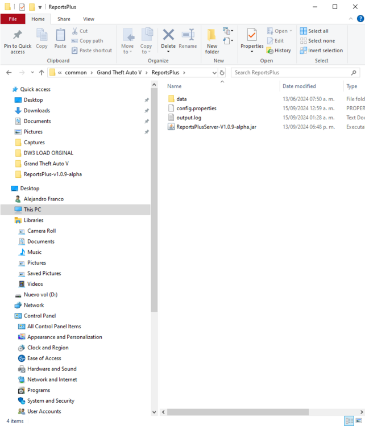The width and height of the screenshot is (365, 426).
Task: Switch to the Home tab
Action: pos(38,19)
